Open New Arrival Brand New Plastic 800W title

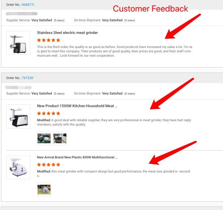tap(77, 157)
